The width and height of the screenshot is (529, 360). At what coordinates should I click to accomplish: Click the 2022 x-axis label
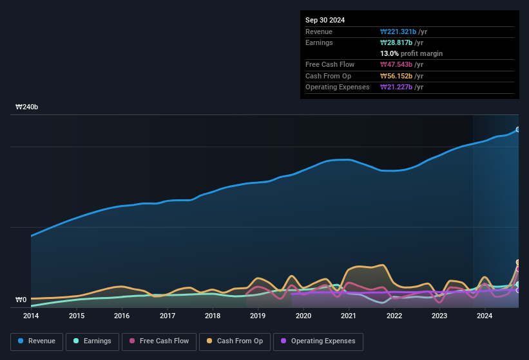(x=394, y=316)
